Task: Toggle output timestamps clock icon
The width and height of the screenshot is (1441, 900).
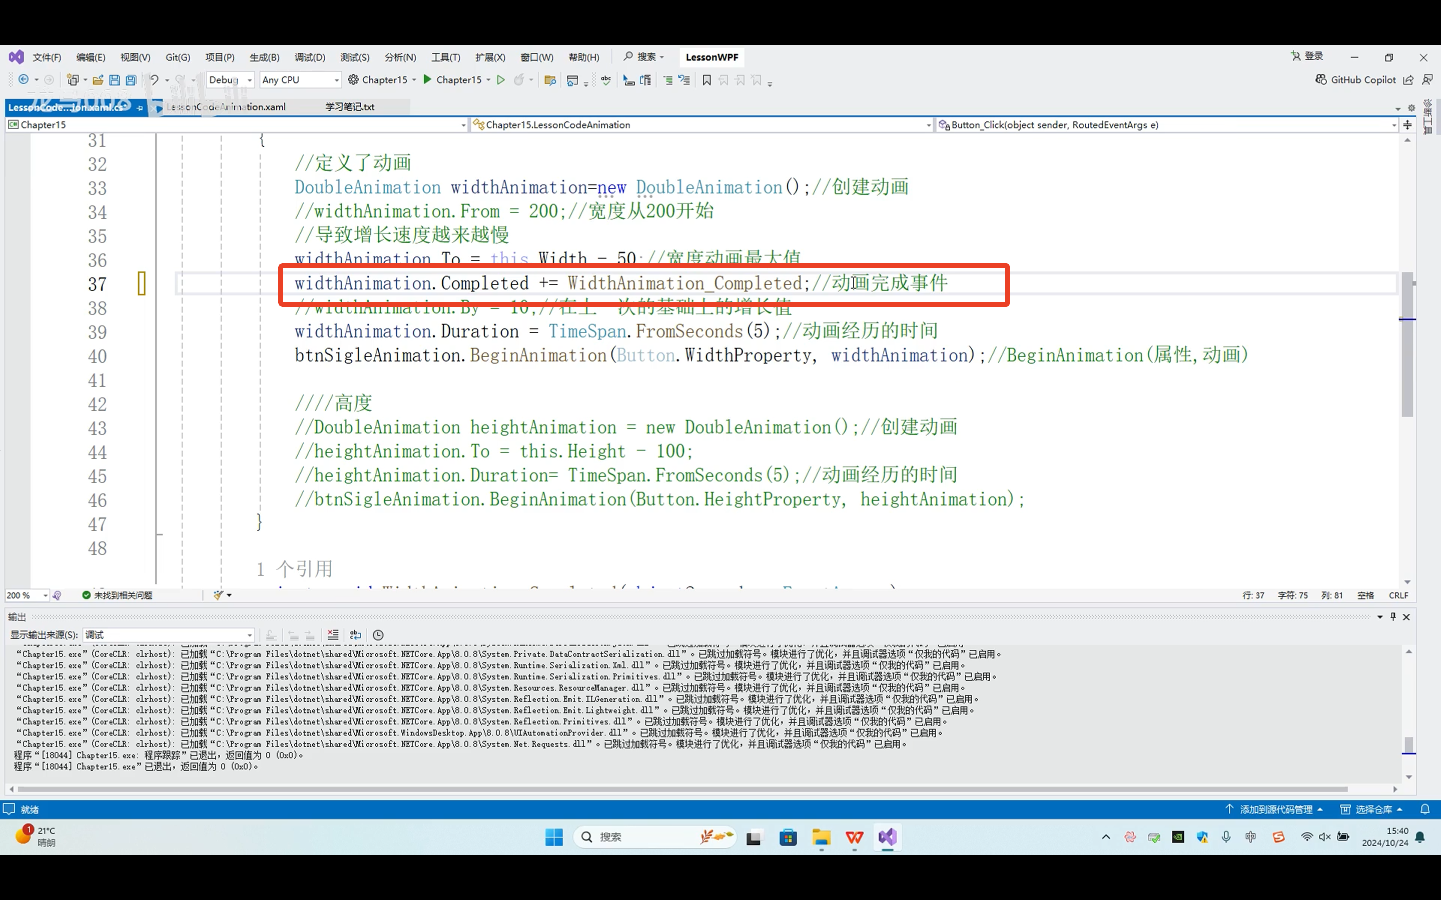Action: tap(378, 635)
